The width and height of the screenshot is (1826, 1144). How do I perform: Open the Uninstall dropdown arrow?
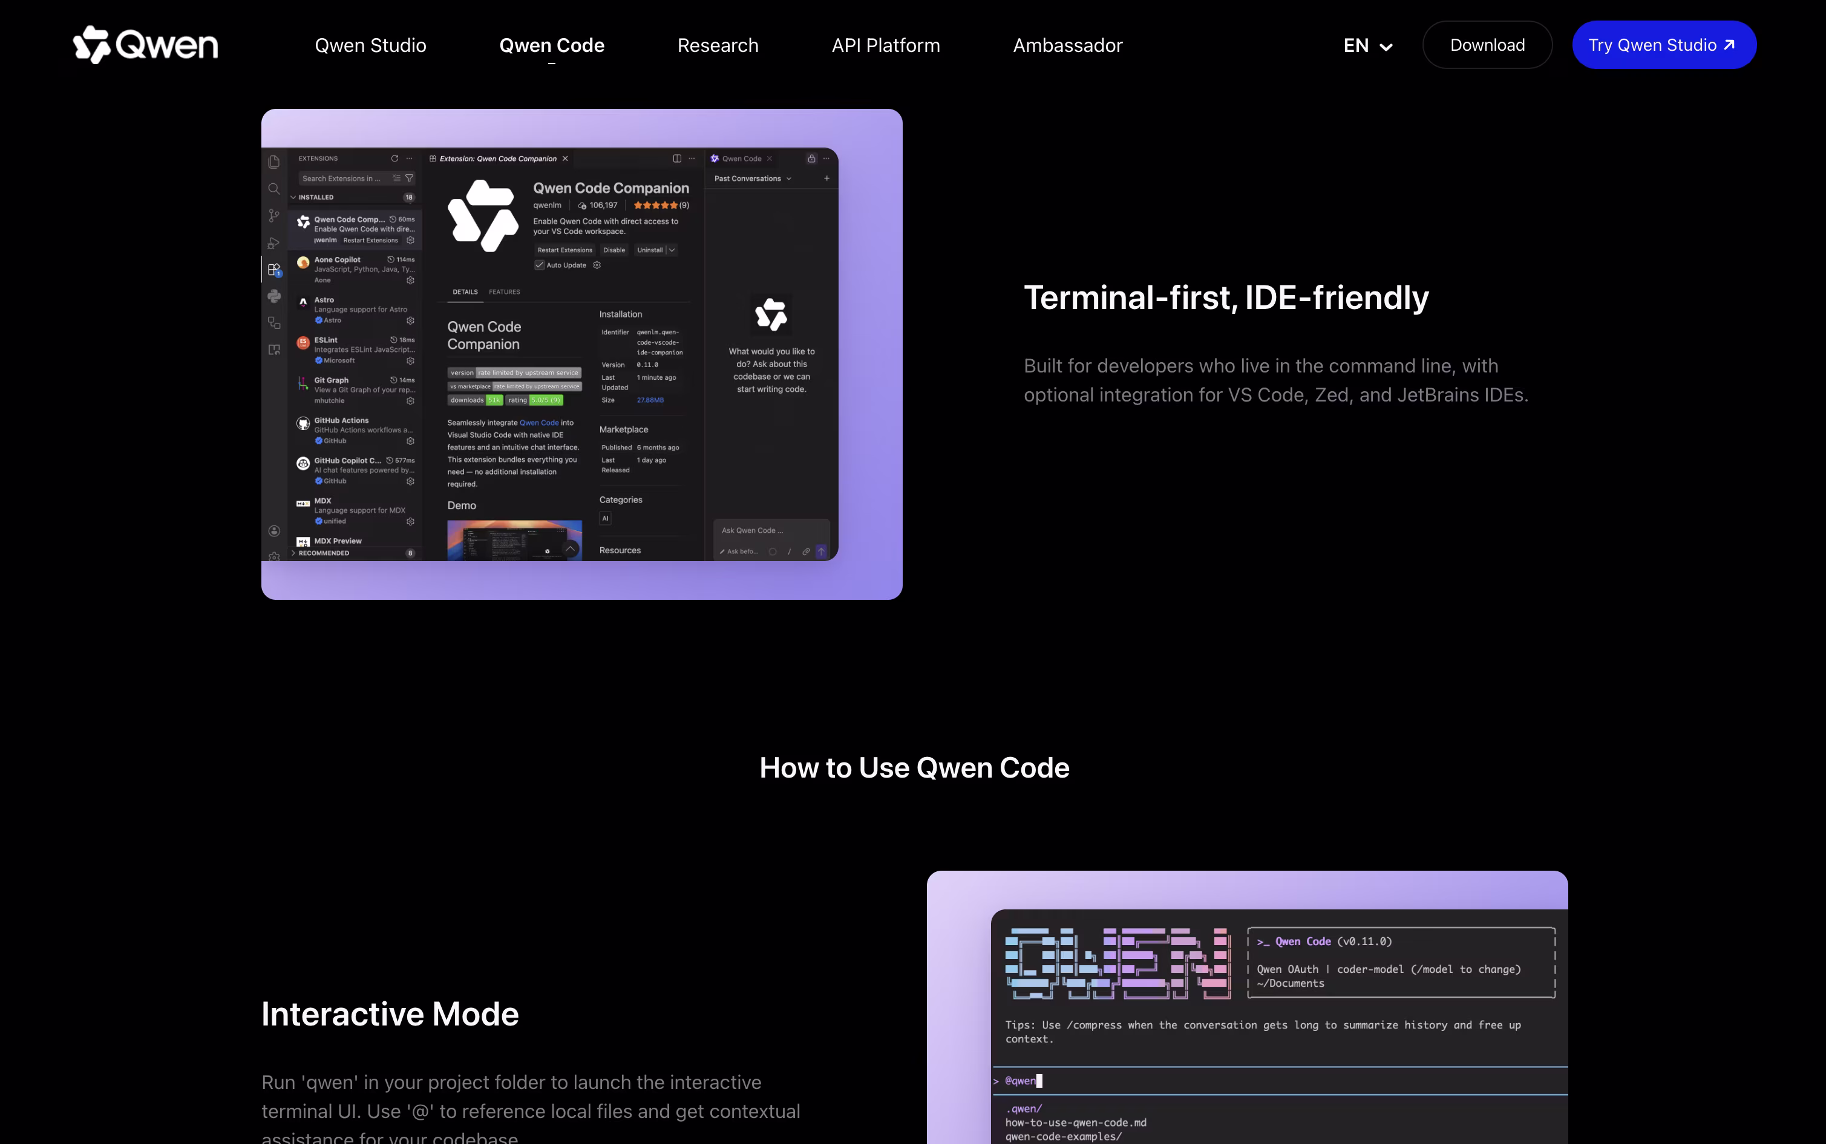coord(672,250)
